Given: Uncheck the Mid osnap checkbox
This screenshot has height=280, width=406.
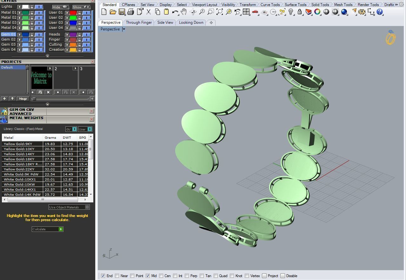Looking at the screenshot, I should tap(148, 276).
